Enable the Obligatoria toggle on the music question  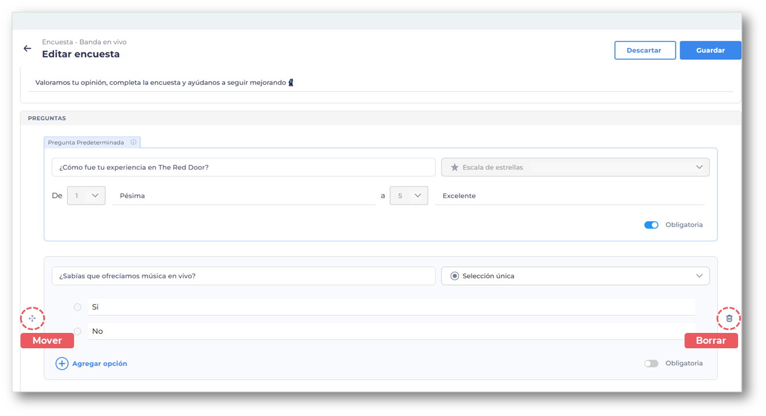[x=651, y=364]
